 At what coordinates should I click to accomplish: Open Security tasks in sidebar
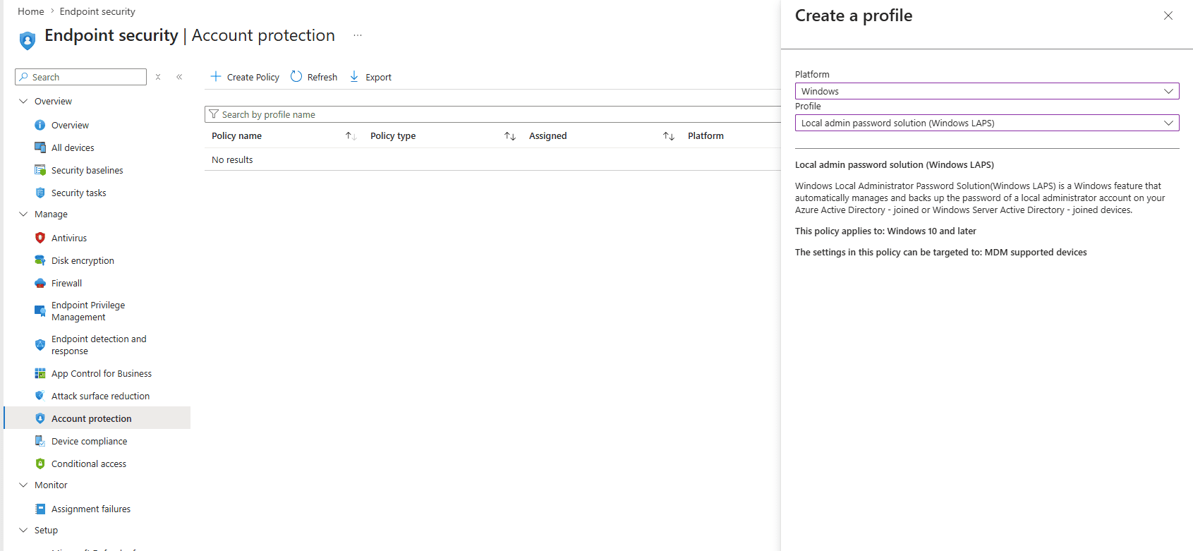pos(78,193)
